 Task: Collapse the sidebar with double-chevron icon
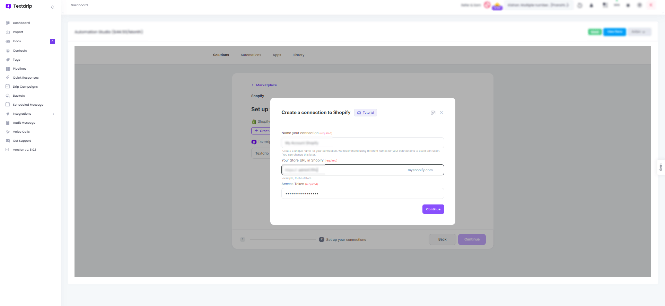tap(53, 7)
